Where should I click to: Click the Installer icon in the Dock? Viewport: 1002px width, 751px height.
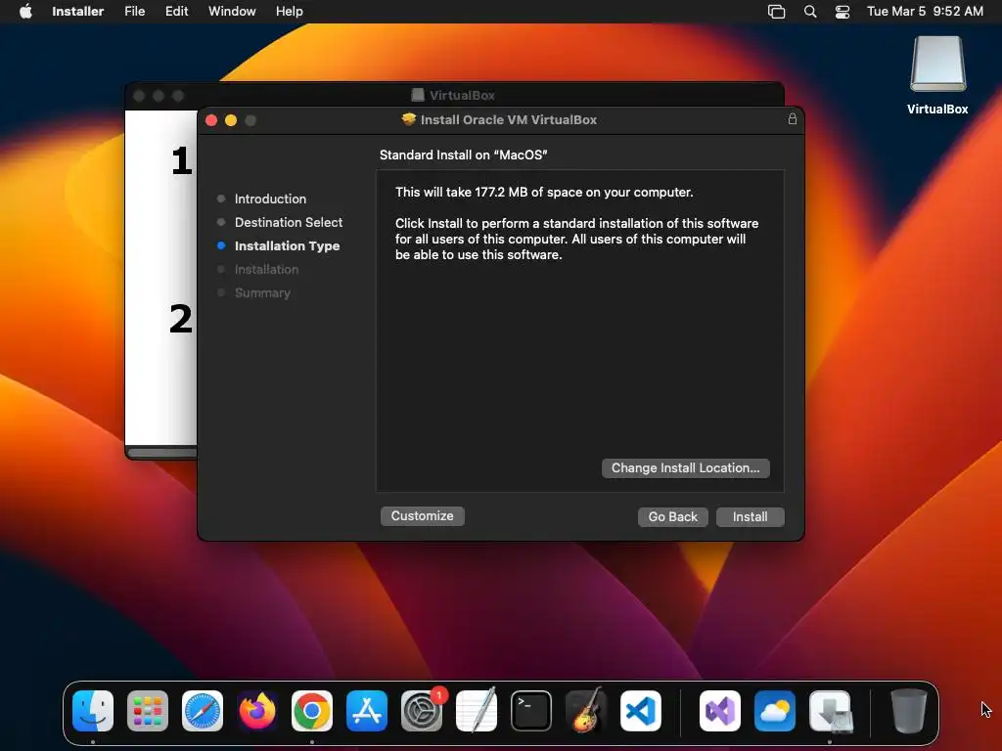pos(830,711)
